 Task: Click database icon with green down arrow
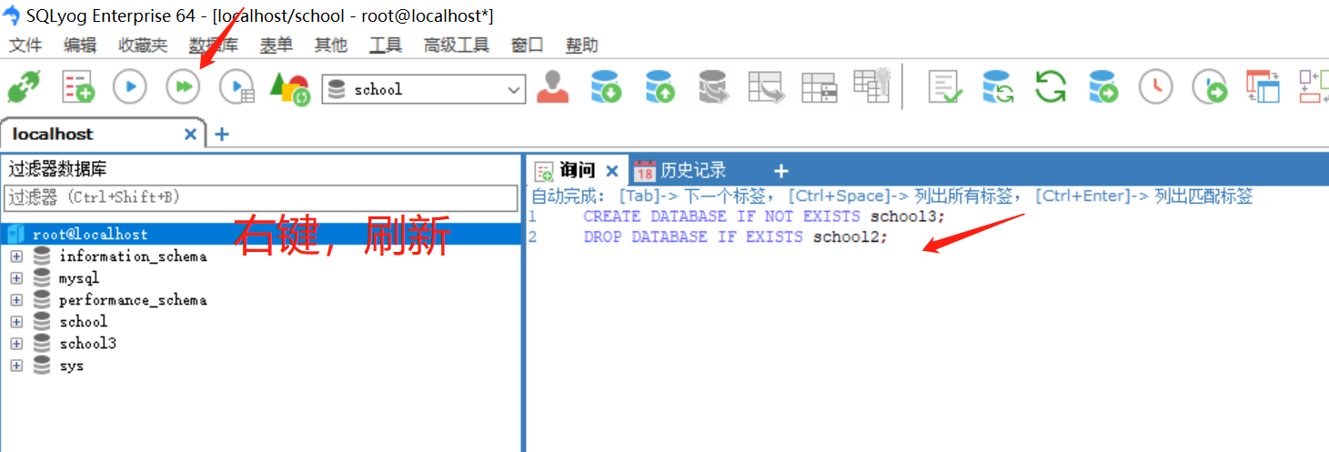(x=606, y=87)
